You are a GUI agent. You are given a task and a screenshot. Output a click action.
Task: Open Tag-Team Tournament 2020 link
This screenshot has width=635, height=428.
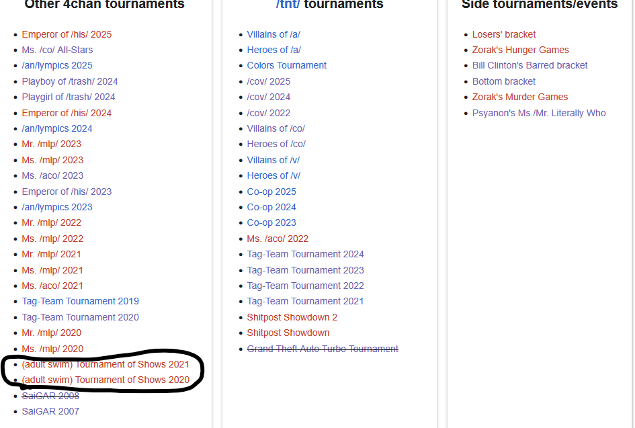tap(80, 317)
